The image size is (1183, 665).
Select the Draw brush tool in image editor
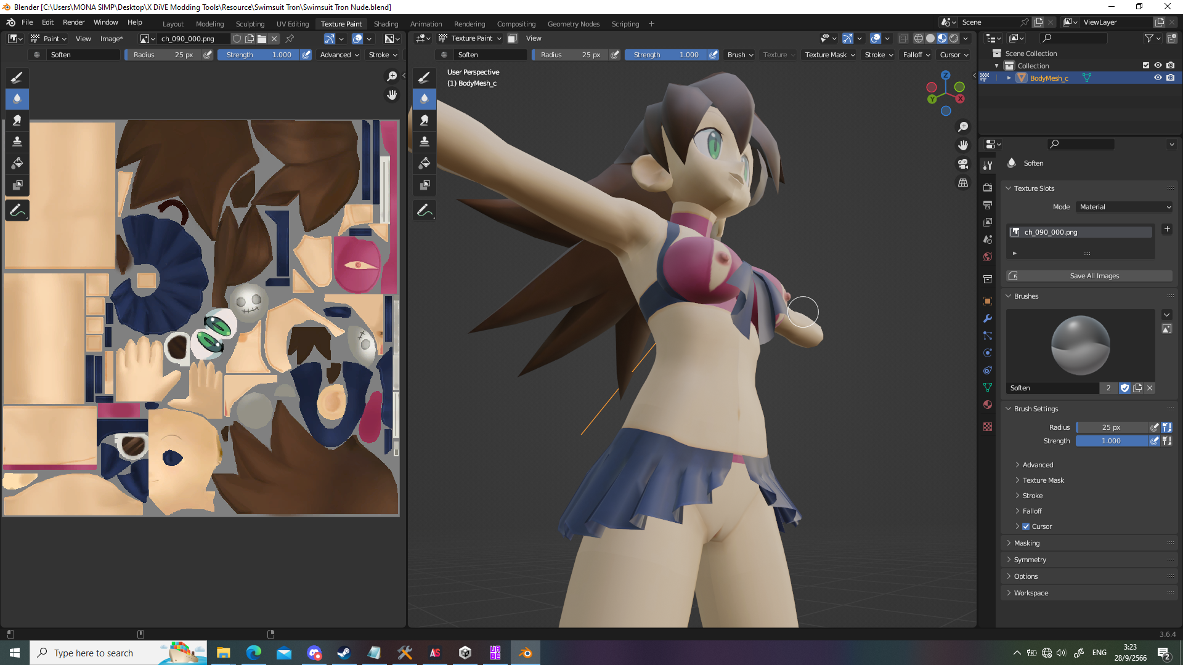click(x=17, y=78)
